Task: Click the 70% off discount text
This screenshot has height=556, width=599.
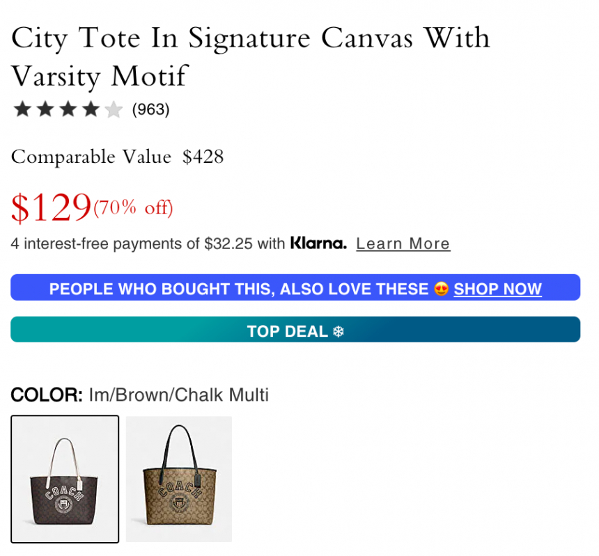Action: coord(133,208)
